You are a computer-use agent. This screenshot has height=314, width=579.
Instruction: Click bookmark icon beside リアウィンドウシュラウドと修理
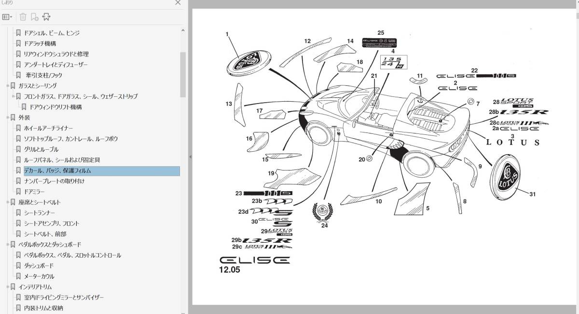tap(18, 54)
